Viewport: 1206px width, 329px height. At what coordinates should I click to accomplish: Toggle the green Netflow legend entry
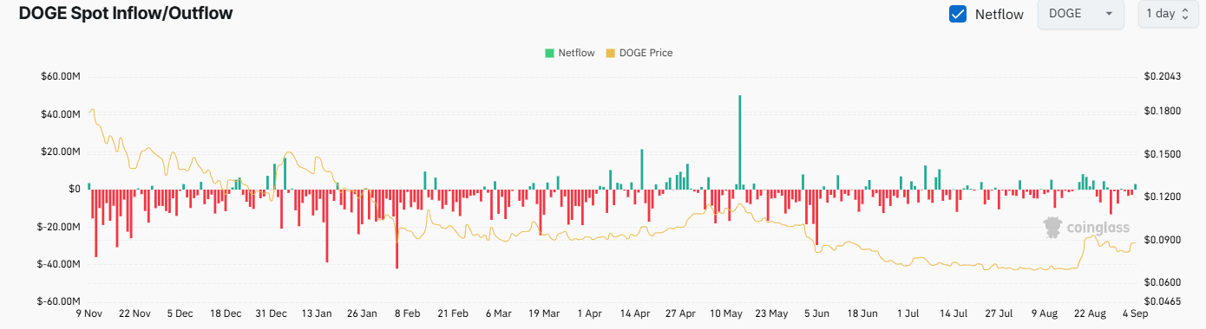570,53
